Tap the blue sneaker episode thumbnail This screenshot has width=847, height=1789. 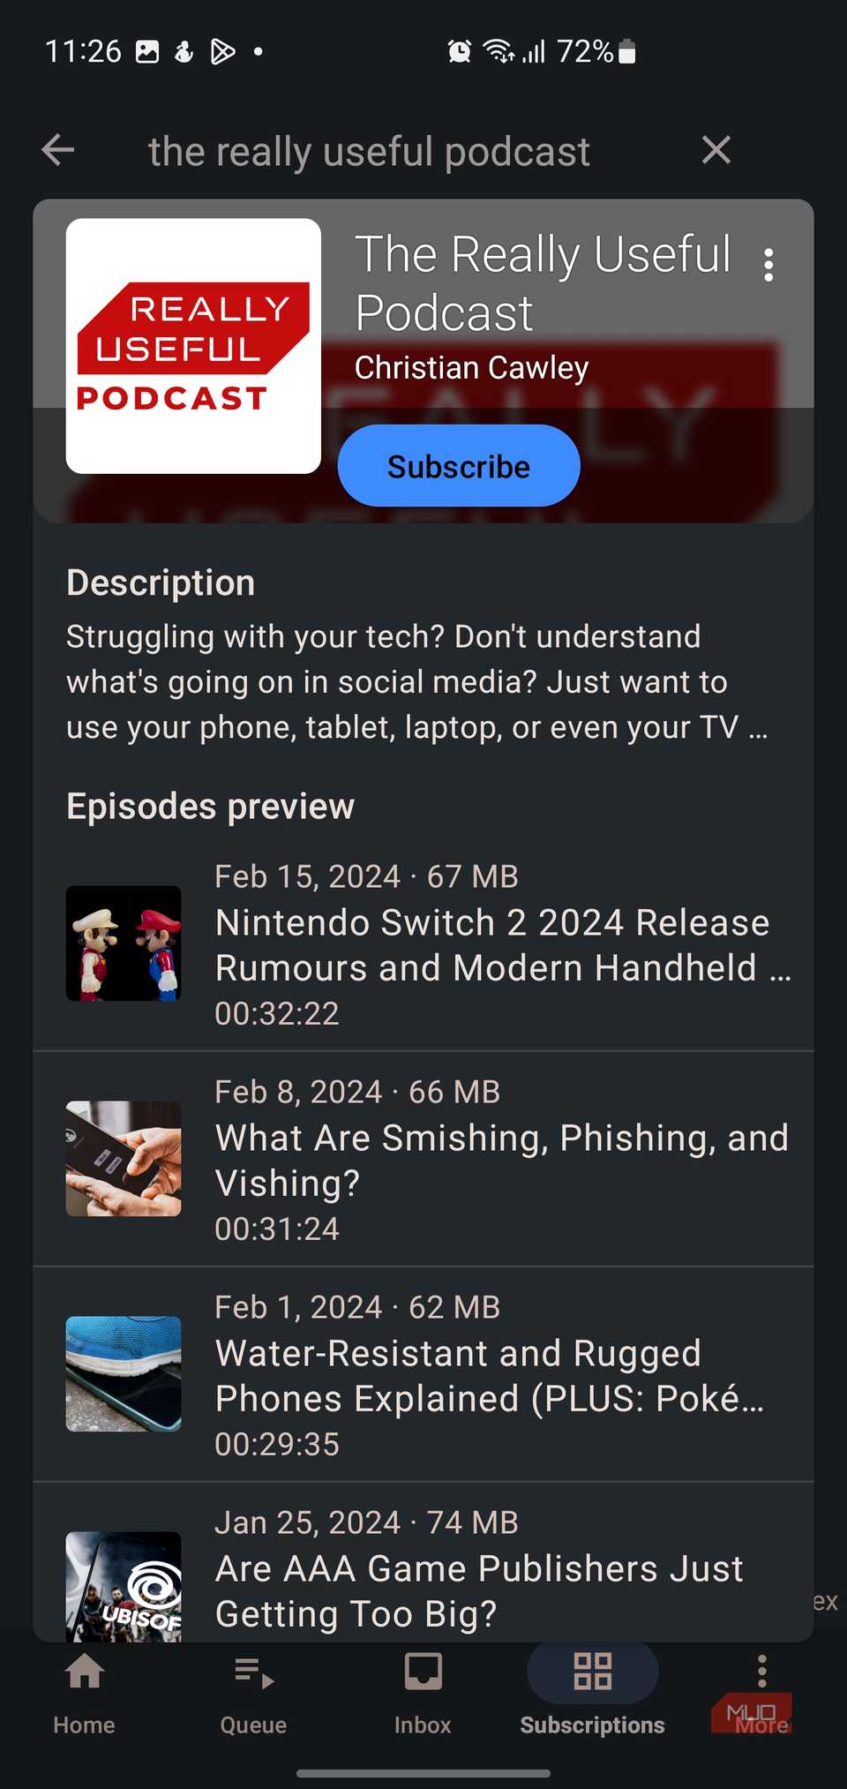point(124,1374)
